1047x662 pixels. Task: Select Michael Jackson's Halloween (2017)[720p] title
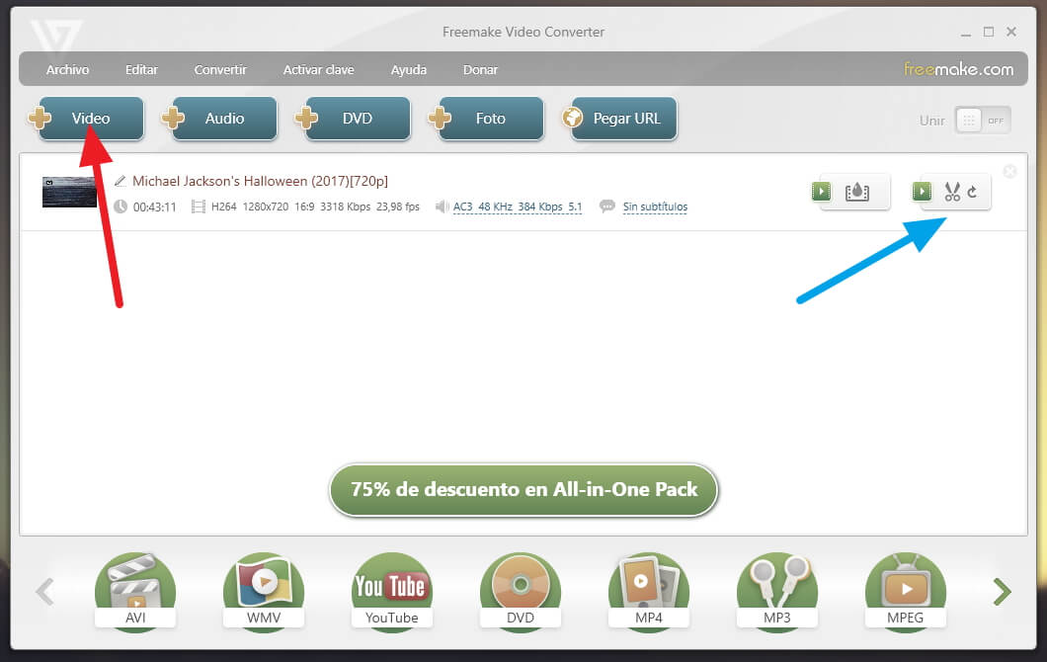261,181
